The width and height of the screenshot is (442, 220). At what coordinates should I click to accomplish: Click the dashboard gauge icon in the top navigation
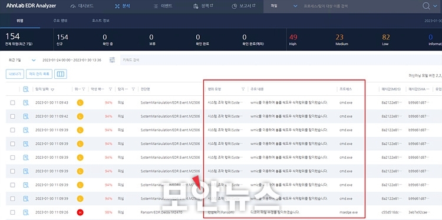click(x=73, y=6)
